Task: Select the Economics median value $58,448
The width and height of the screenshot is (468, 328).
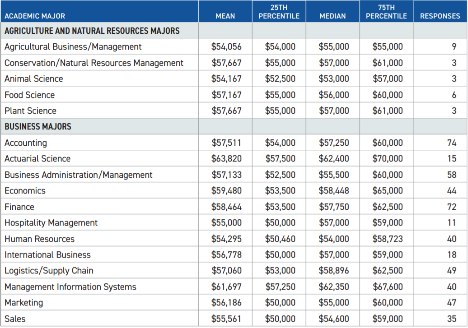Action: [x=334, y=191]
